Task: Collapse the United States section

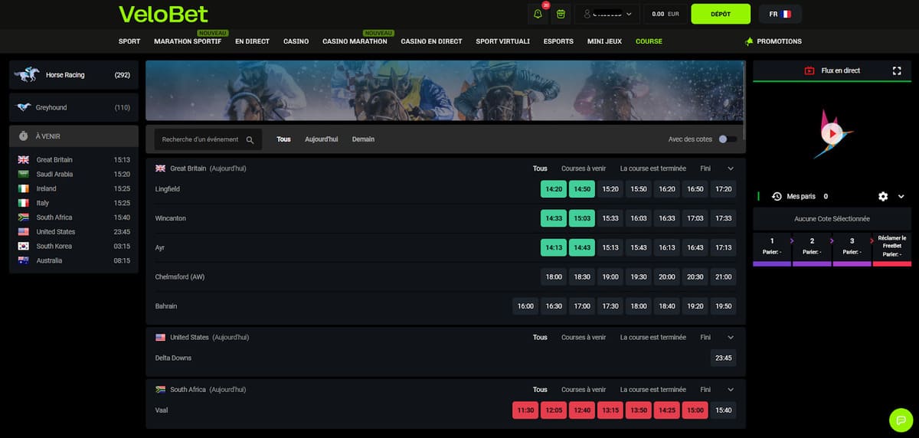Action: click(x=731, y=338)
